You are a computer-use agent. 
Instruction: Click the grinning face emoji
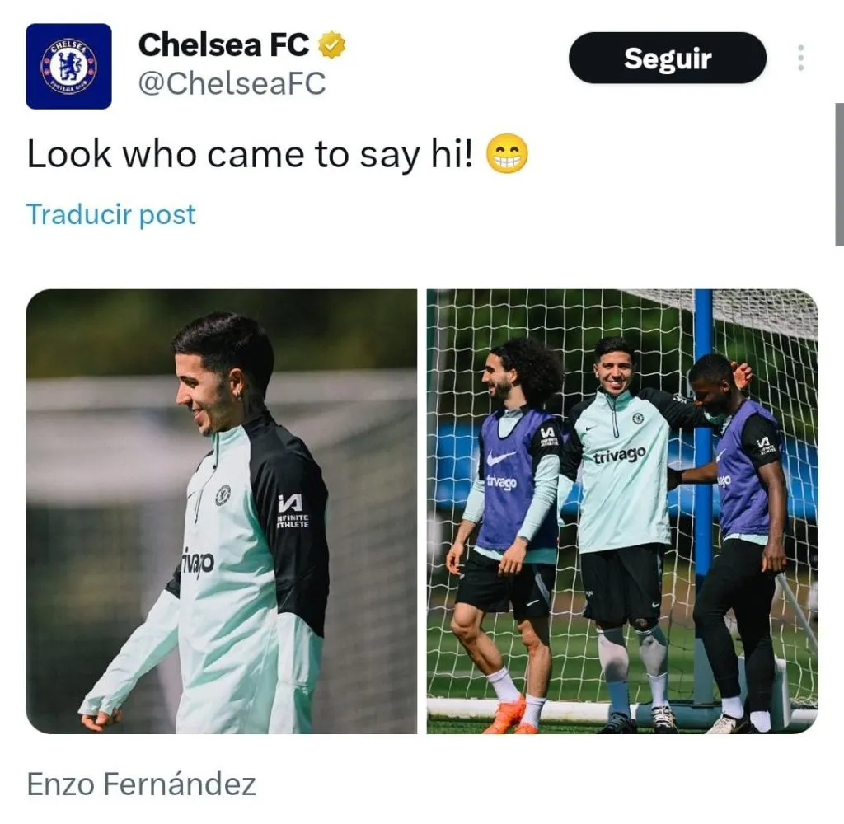(507, 153)
